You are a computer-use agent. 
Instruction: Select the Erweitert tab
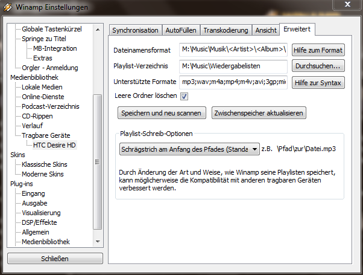(x=297, y=29)
